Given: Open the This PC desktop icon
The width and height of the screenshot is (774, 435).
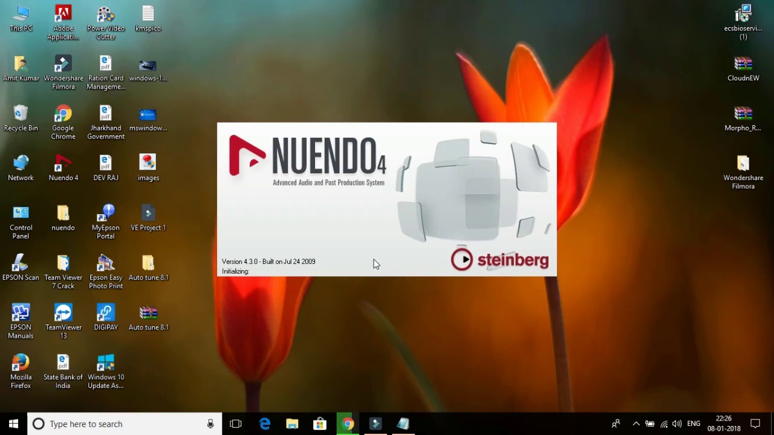Looking at the screenshot, I should point(21,19).
